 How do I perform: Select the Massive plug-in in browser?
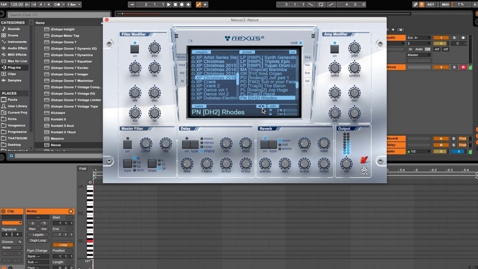click(57, 138)
